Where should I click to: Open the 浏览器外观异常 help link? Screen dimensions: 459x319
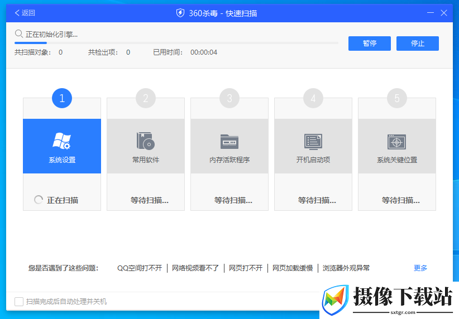[346, 268]
